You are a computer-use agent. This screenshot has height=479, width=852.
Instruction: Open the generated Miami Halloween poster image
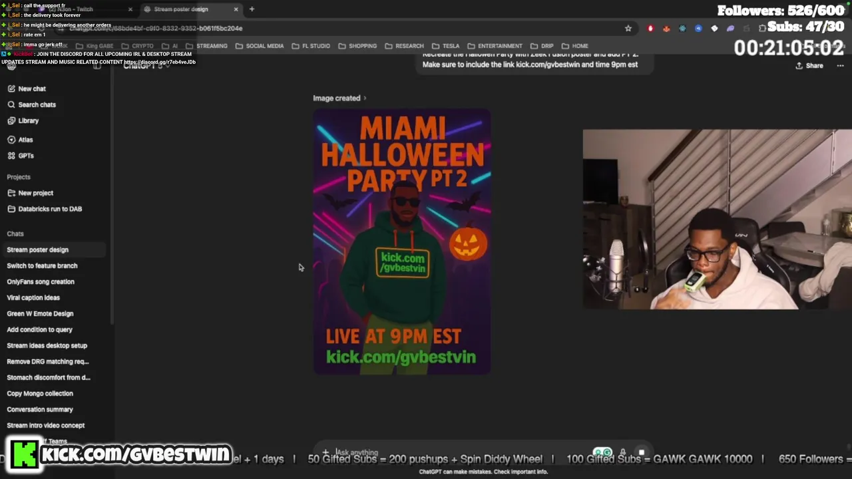(x=402, y=241)
